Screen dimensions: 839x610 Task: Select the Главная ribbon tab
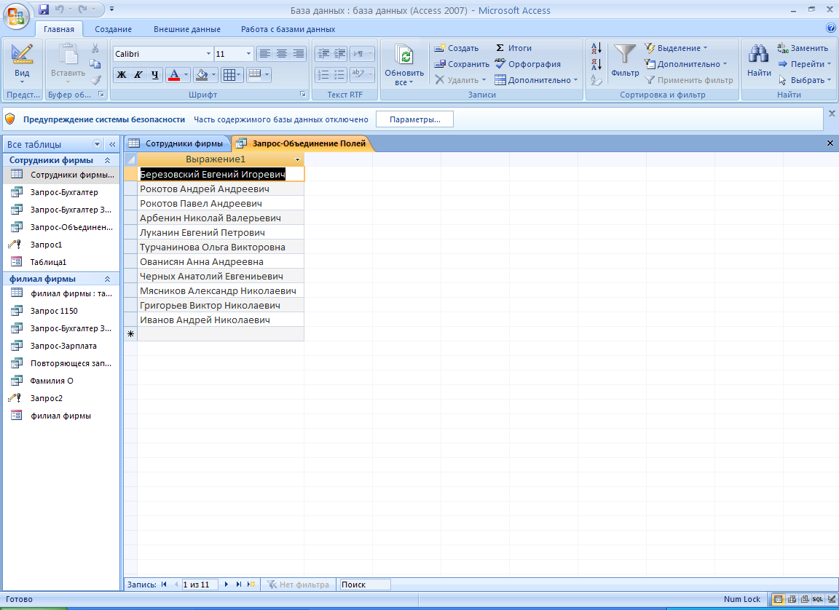[59, 29]
